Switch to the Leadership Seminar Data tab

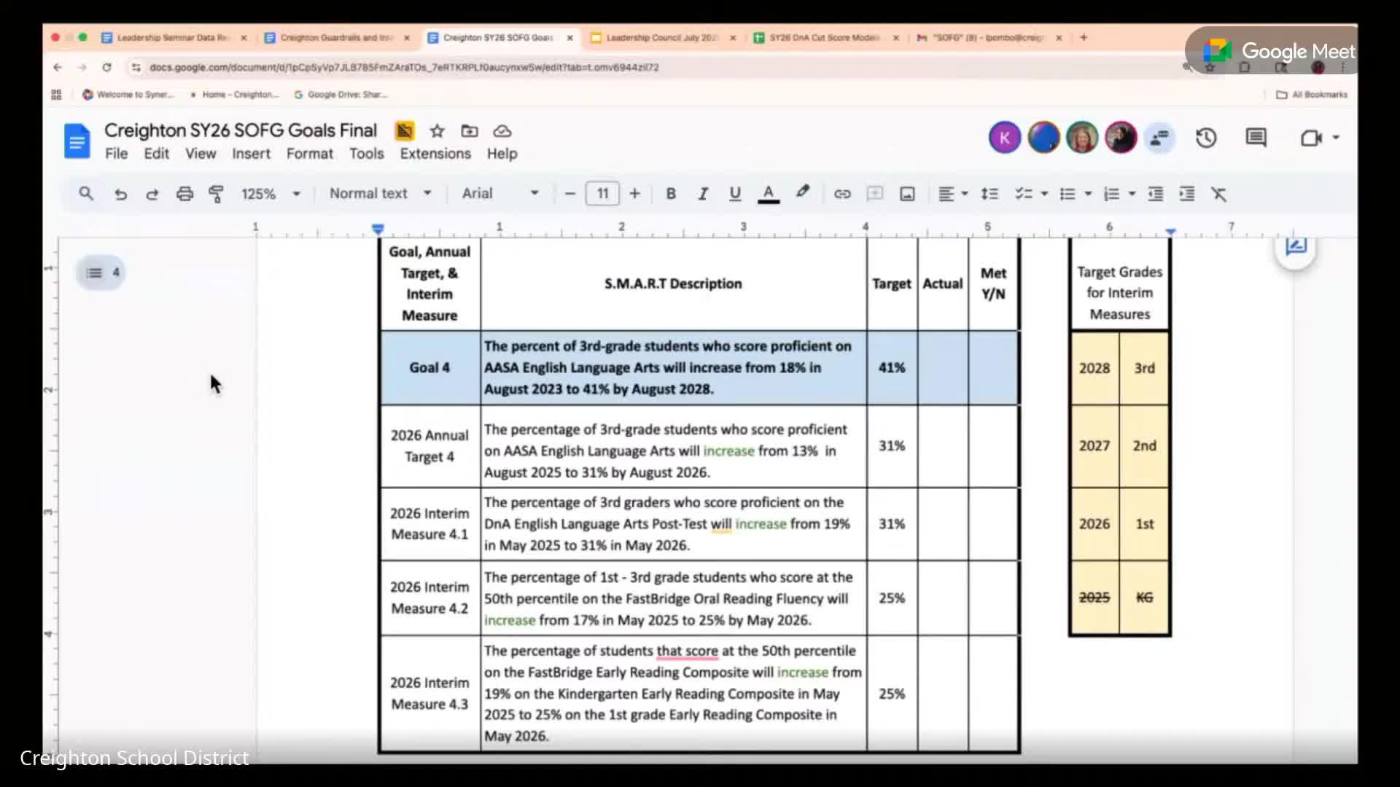tap(174, 37)
